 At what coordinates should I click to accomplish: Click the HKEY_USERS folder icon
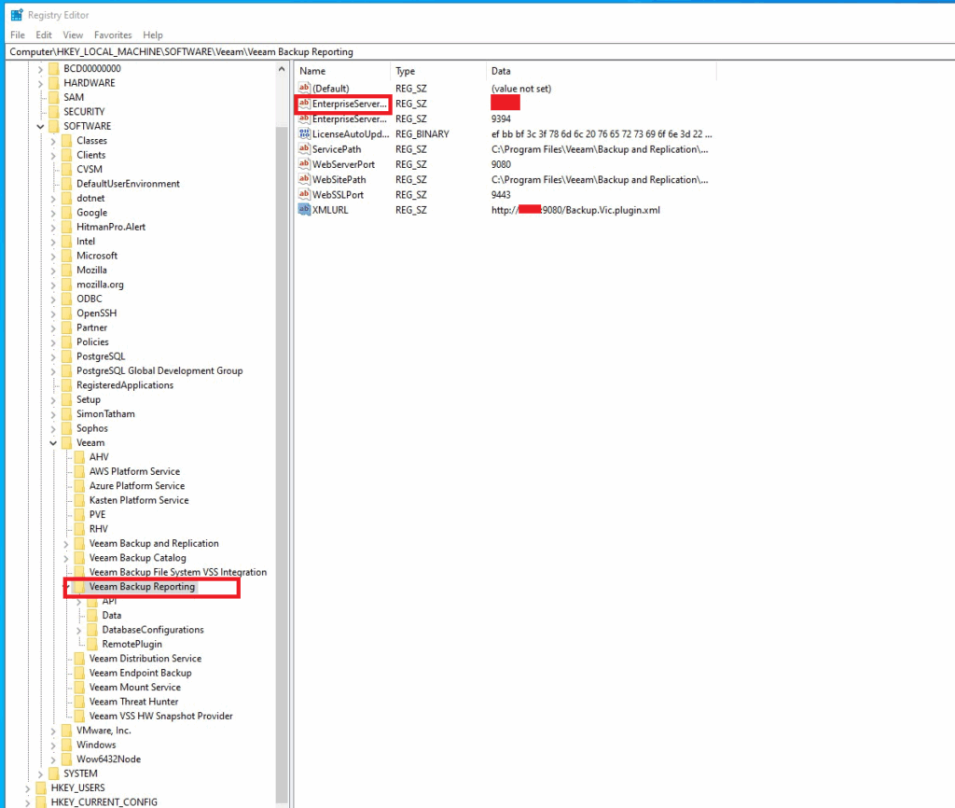point(41,787)
